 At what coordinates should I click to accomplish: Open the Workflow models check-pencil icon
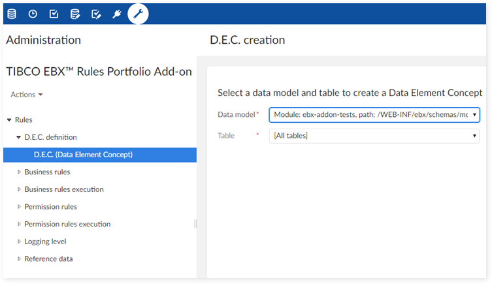[96, 14]
